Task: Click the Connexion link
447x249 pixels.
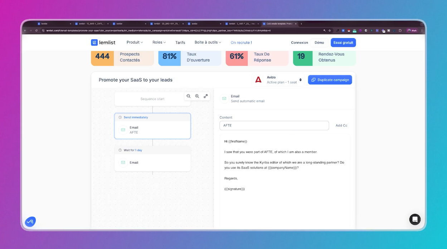Action: (x=300, y=42)
